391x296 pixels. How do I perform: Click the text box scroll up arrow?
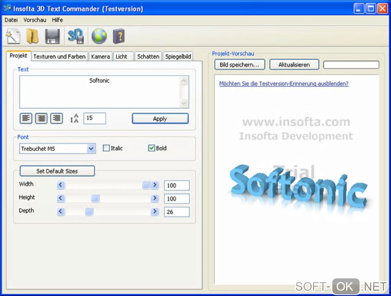click(184, 81)
